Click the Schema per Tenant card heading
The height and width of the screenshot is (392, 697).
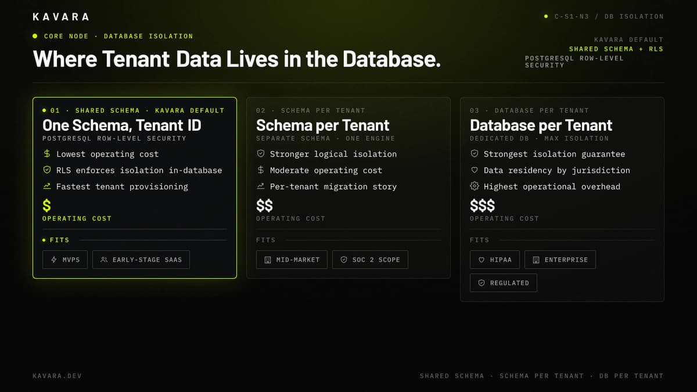tap(323, 125)
